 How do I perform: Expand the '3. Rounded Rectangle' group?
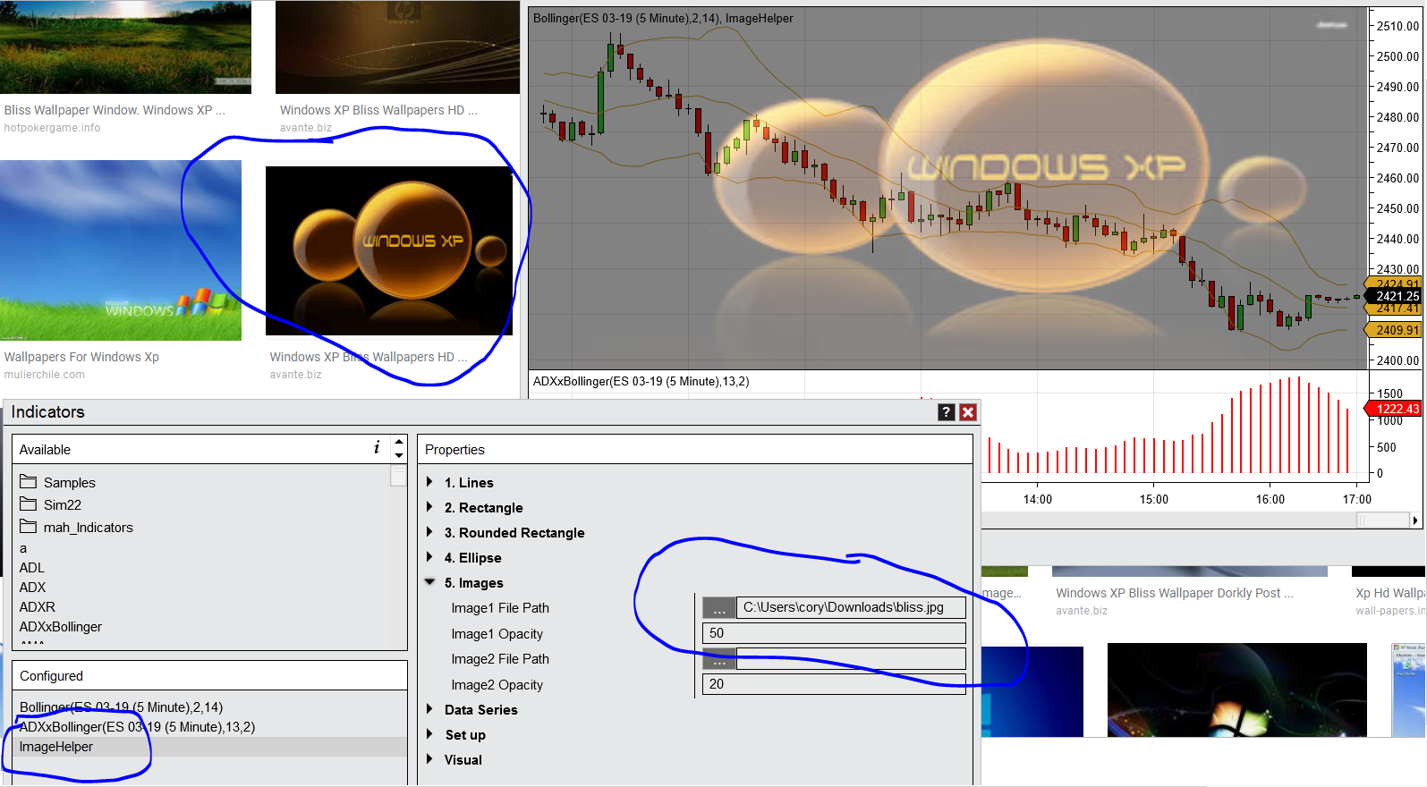pos(429,532)
